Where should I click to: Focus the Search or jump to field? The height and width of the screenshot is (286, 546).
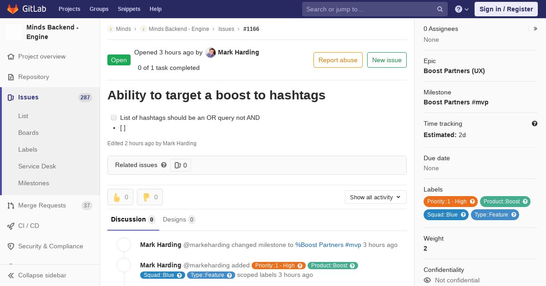click(369, 9)
